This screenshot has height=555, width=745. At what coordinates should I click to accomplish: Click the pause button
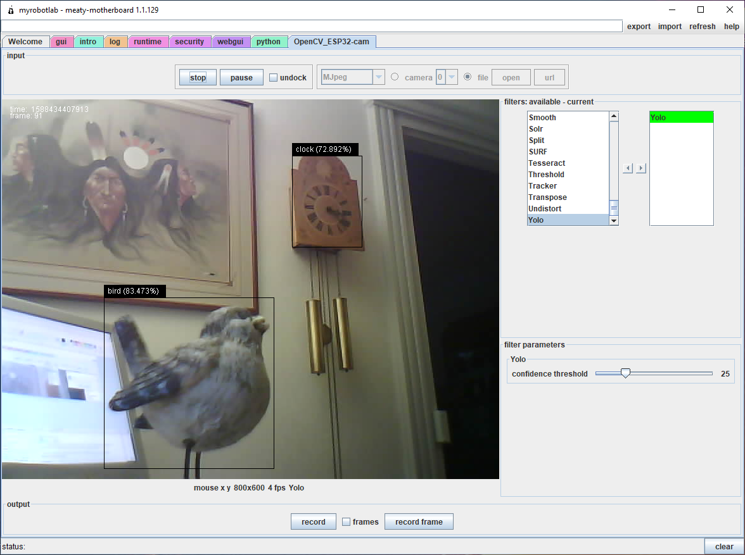click(x=241, y=77)
